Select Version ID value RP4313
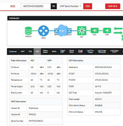 [32, 114]
